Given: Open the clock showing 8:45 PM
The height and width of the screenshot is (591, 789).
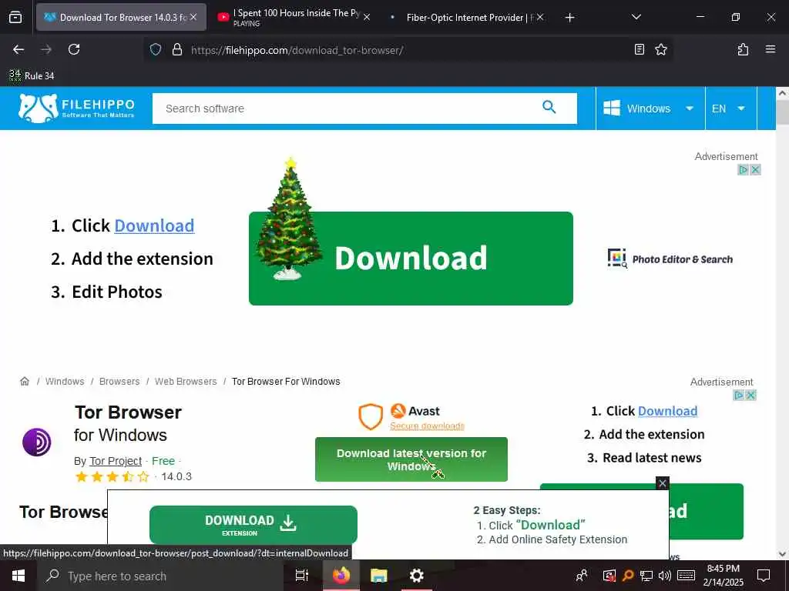Looking at the screenshot, I should (723, 576).
